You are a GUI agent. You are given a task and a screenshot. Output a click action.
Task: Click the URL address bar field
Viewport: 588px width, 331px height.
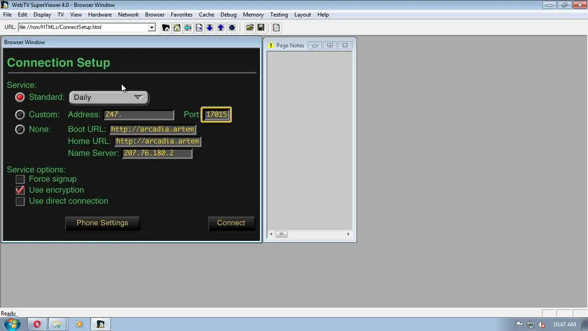click(x=83, y=27)
